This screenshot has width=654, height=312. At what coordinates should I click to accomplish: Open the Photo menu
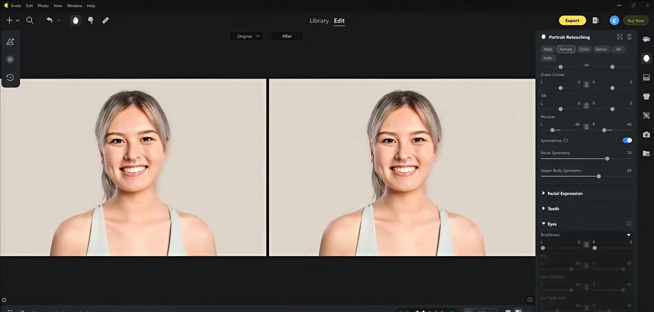tap(43, 6)
